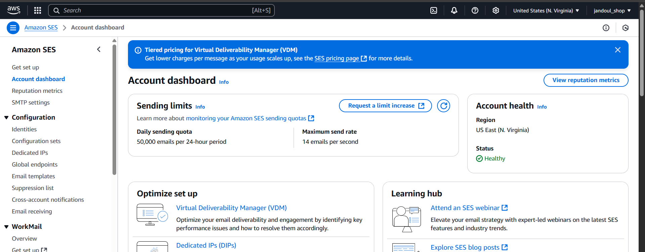This screenshot has width=645, height=252.
Task: Open the notifications bell
Action: coord(454,10)
